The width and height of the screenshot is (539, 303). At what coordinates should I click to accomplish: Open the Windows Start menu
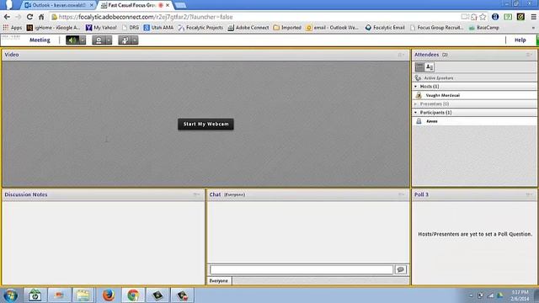coord(10,295)
